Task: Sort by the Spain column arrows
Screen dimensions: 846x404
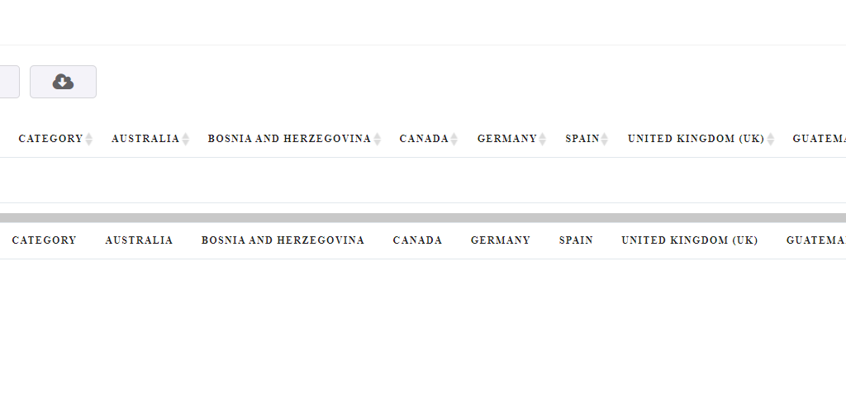Action: click(604, 139)
